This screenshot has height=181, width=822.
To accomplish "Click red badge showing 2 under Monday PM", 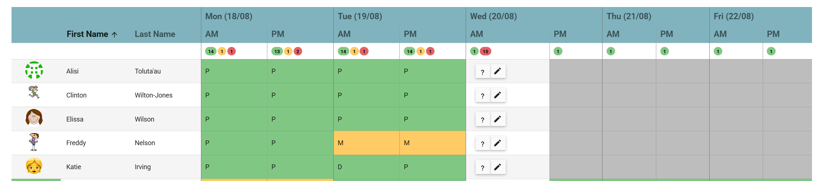I will tap(298, 51).
